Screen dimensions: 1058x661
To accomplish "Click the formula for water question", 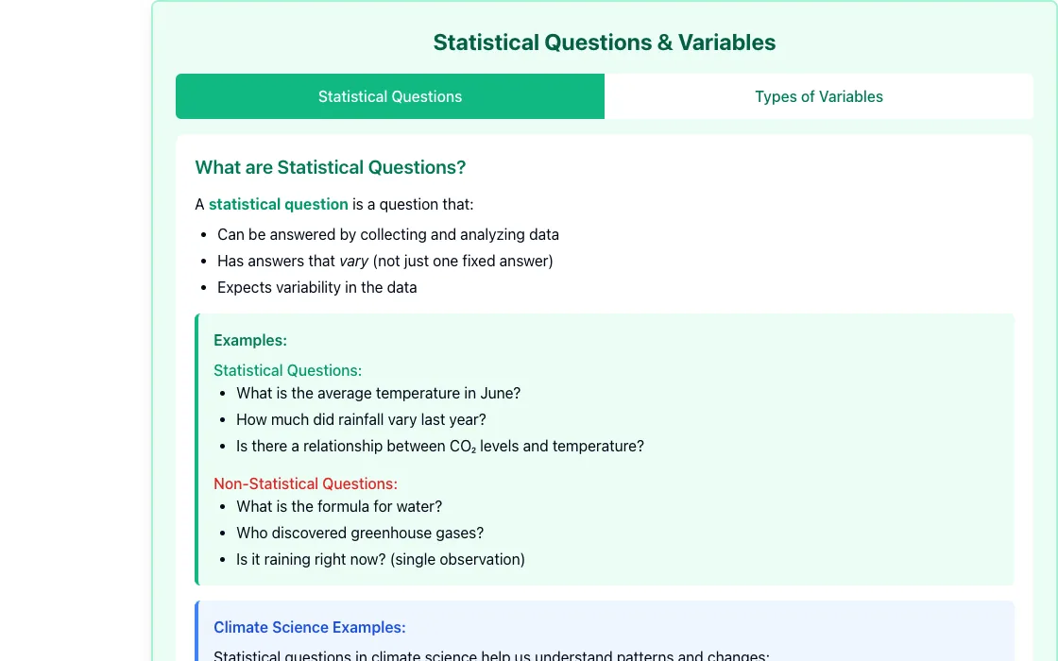I will [x=339, y=506].
